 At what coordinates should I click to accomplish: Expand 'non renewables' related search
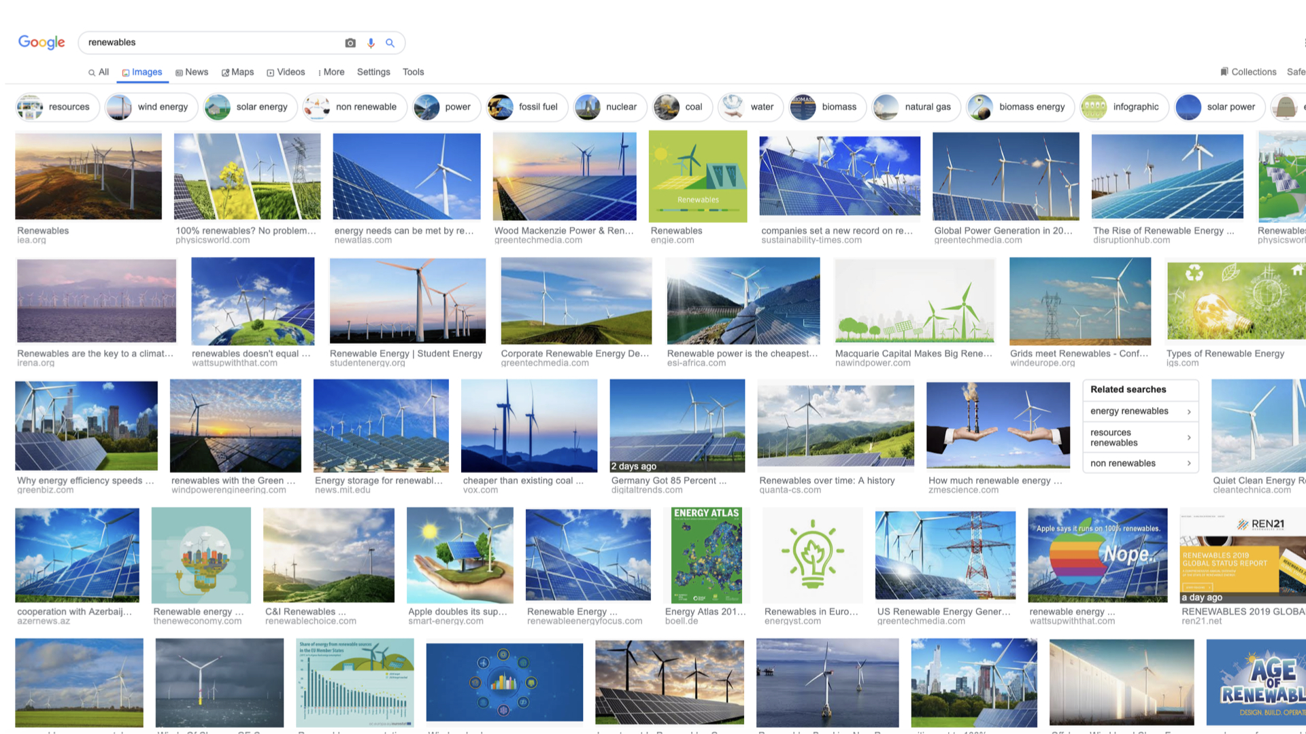(x=1140, y=464)
